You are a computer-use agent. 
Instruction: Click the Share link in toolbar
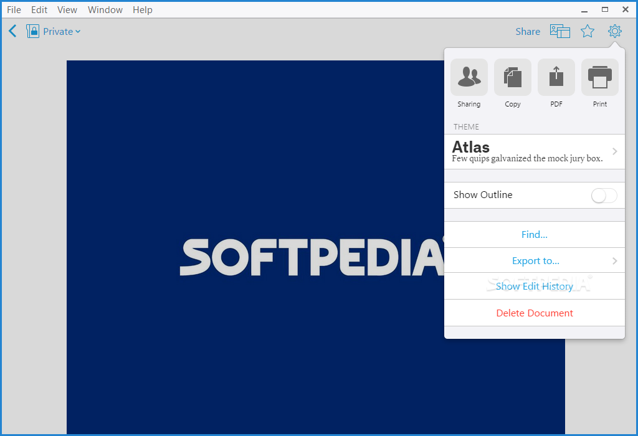(x=528, y=31)
